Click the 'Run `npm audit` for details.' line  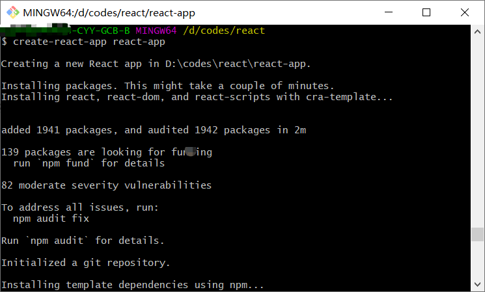pos(83,241)
